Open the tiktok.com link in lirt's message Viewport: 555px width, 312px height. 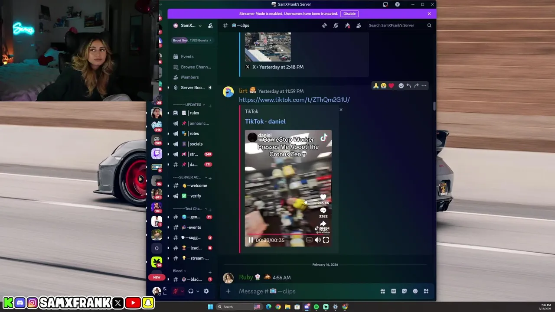click(294, 100)
